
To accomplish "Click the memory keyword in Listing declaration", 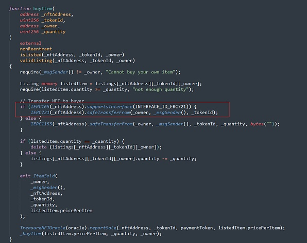I will click(x=49, y=84).
